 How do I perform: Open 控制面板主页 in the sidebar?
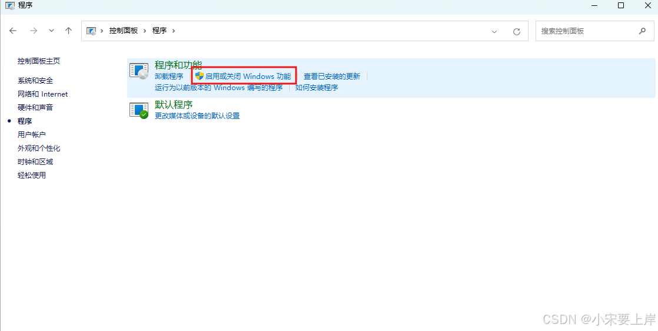click(39, 61)
